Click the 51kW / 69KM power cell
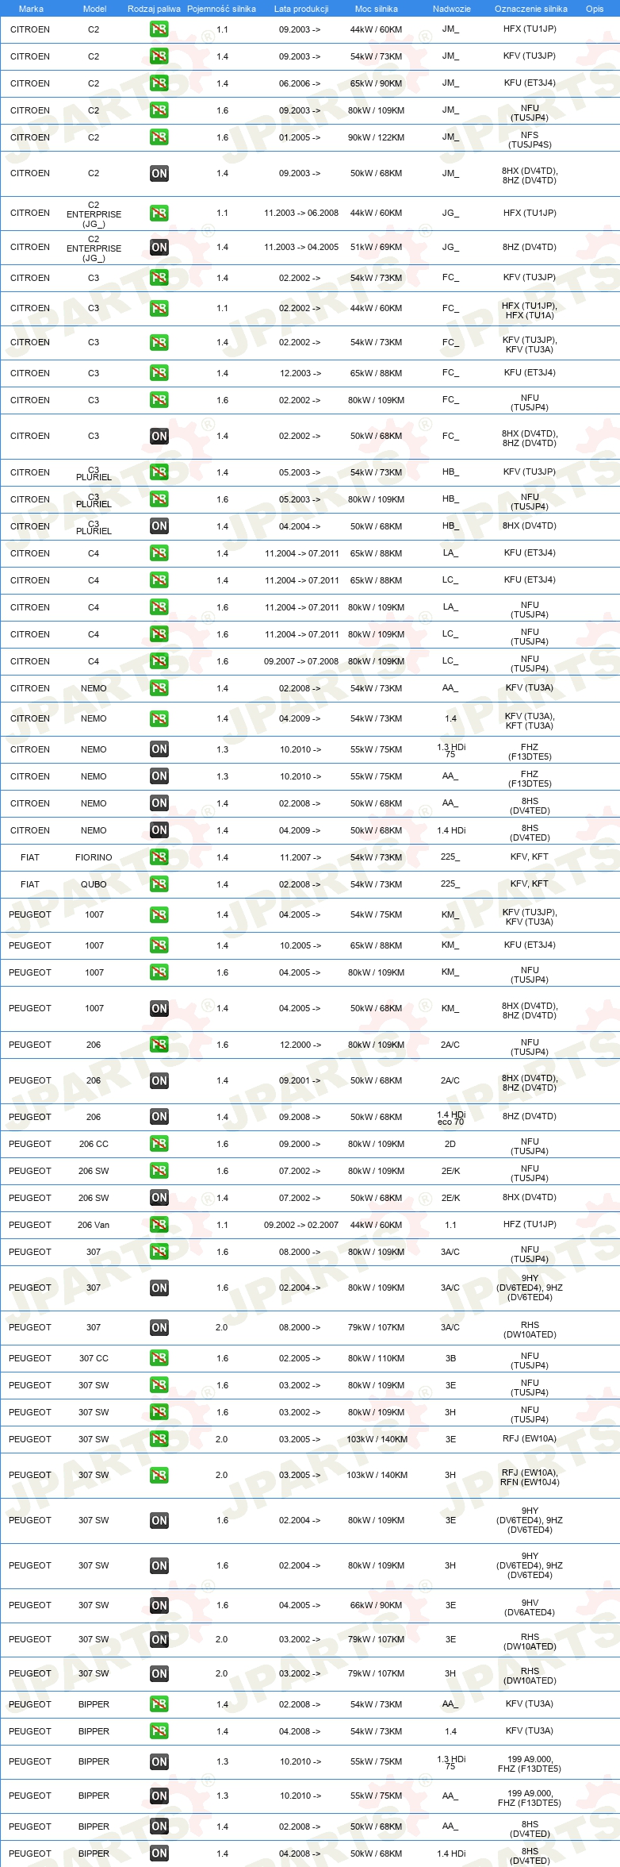This screenshot has height=1867, width=620. click(x=377, y=247)
